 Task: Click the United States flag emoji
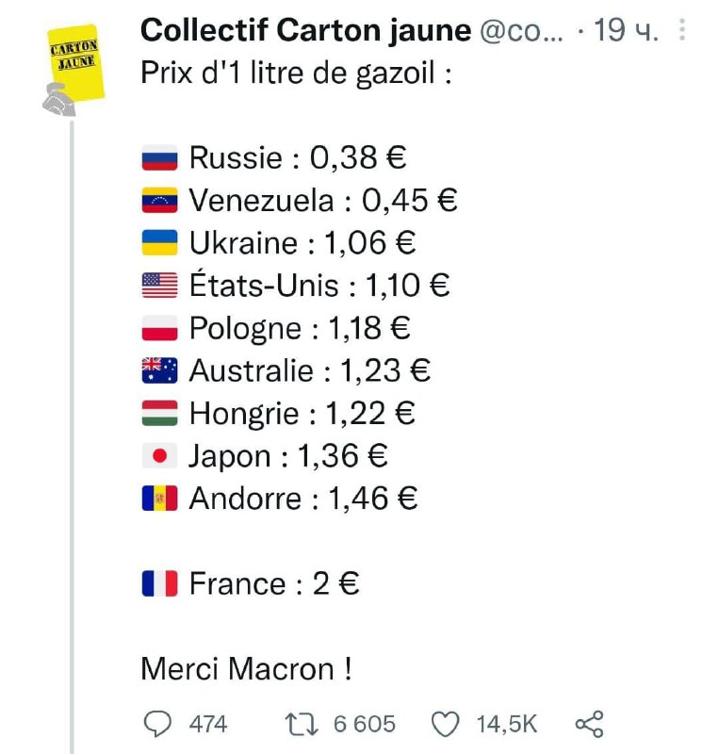159,286
